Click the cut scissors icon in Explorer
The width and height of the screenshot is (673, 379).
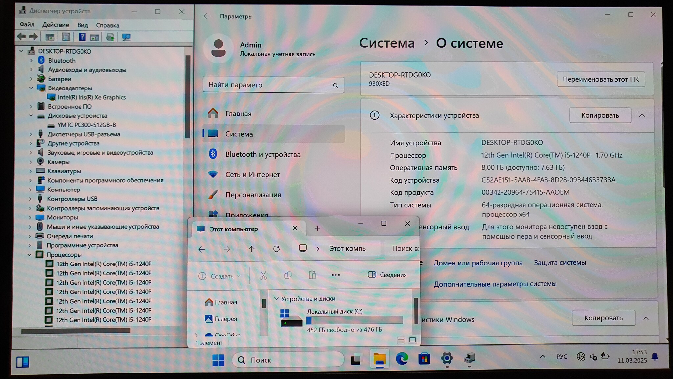[263, 276]
